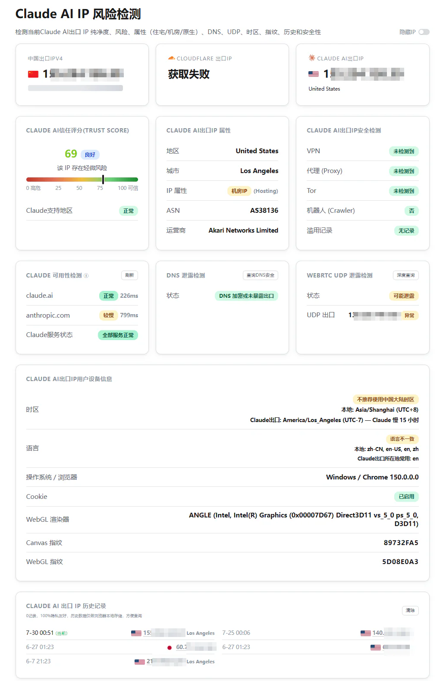Toggle the 隐藏IP switch
The width and height of the screenshot is (446, 681).
(424, 32)
